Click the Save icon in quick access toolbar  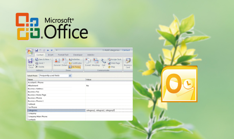pyautogui.click(x=36, y=50)
